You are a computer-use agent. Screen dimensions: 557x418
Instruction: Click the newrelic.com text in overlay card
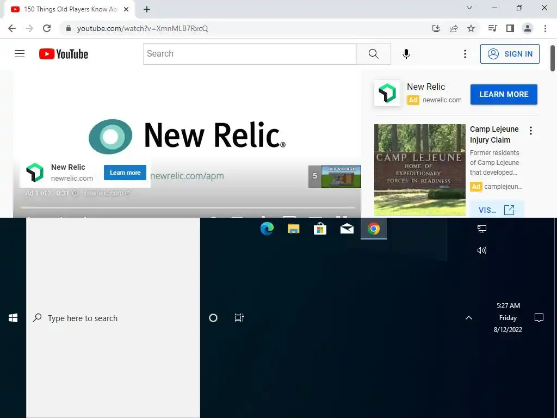coord(72,179)
